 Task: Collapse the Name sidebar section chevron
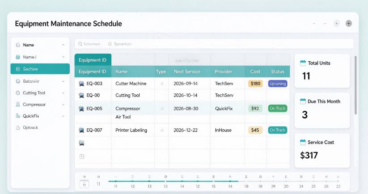click(x=63, y=45)
